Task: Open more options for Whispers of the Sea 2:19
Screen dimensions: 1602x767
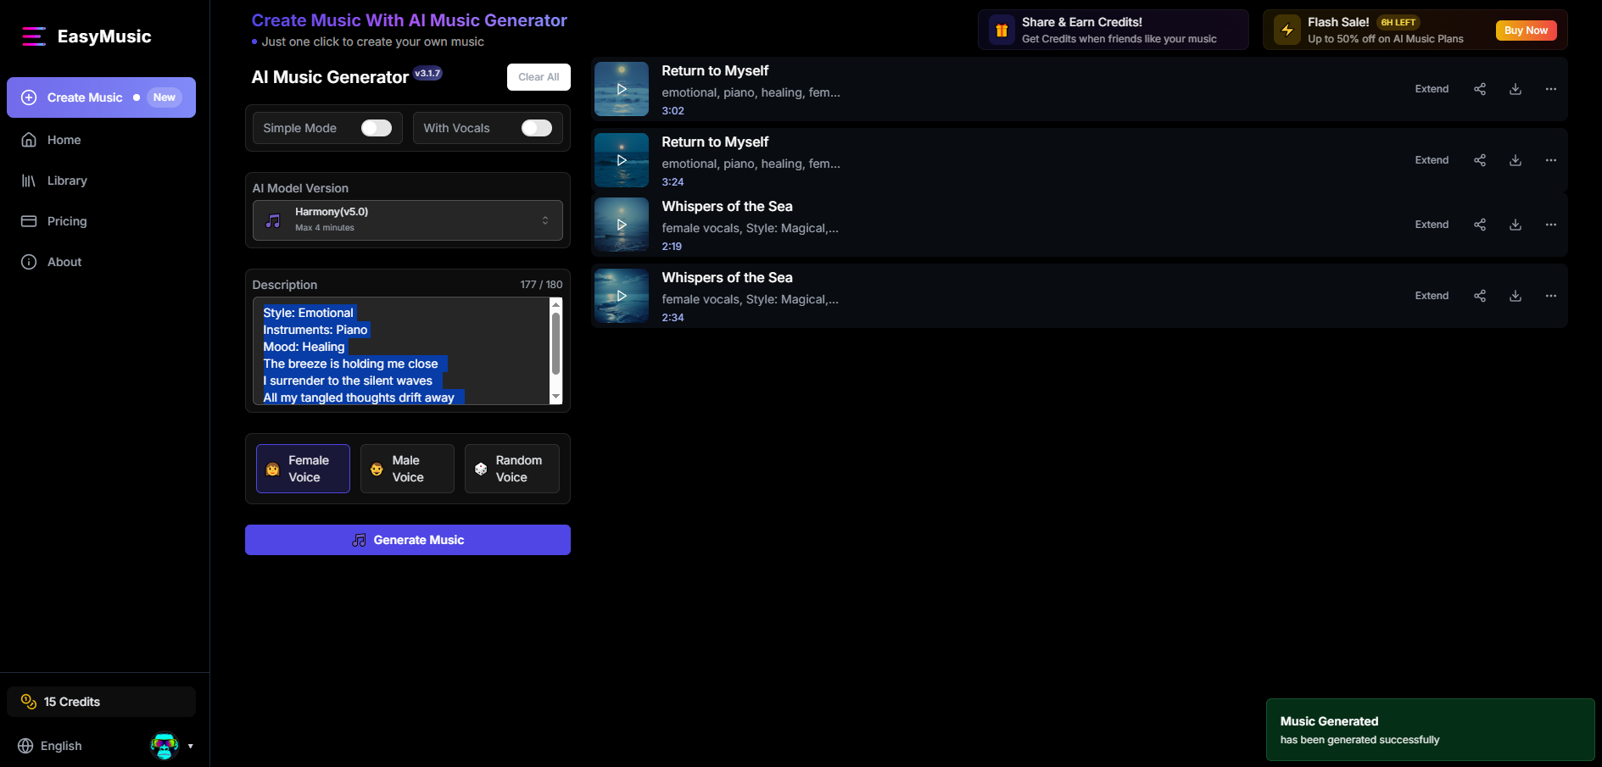Action: (1551, 225)
